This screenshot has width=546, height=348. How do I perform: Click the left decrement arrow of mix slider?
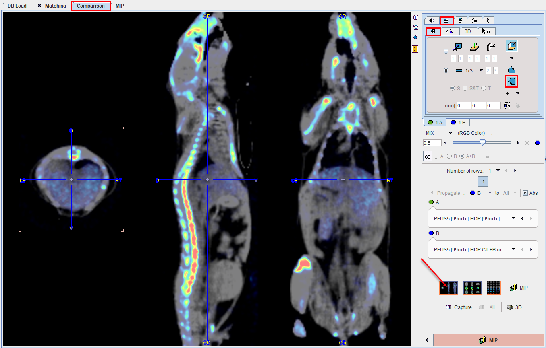coord(445,143)
